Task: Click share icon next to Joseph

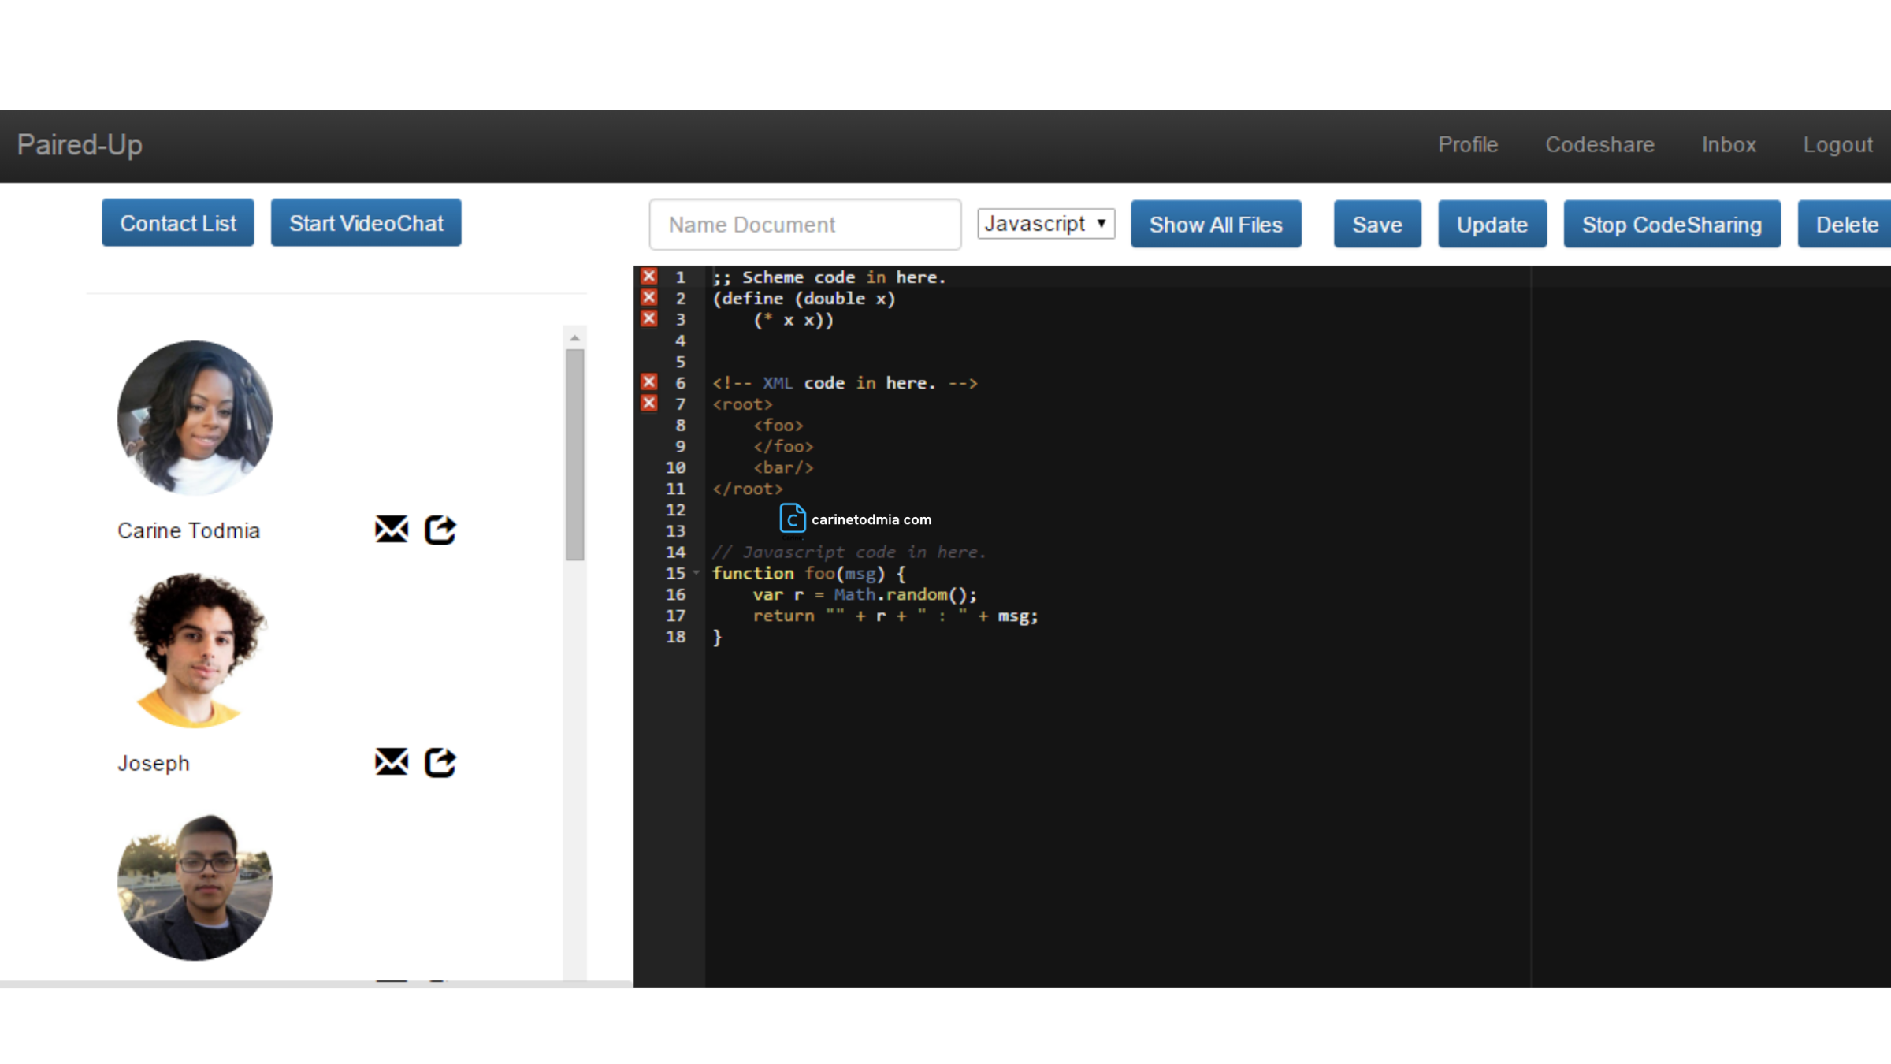Action: [x=440, y=762]
